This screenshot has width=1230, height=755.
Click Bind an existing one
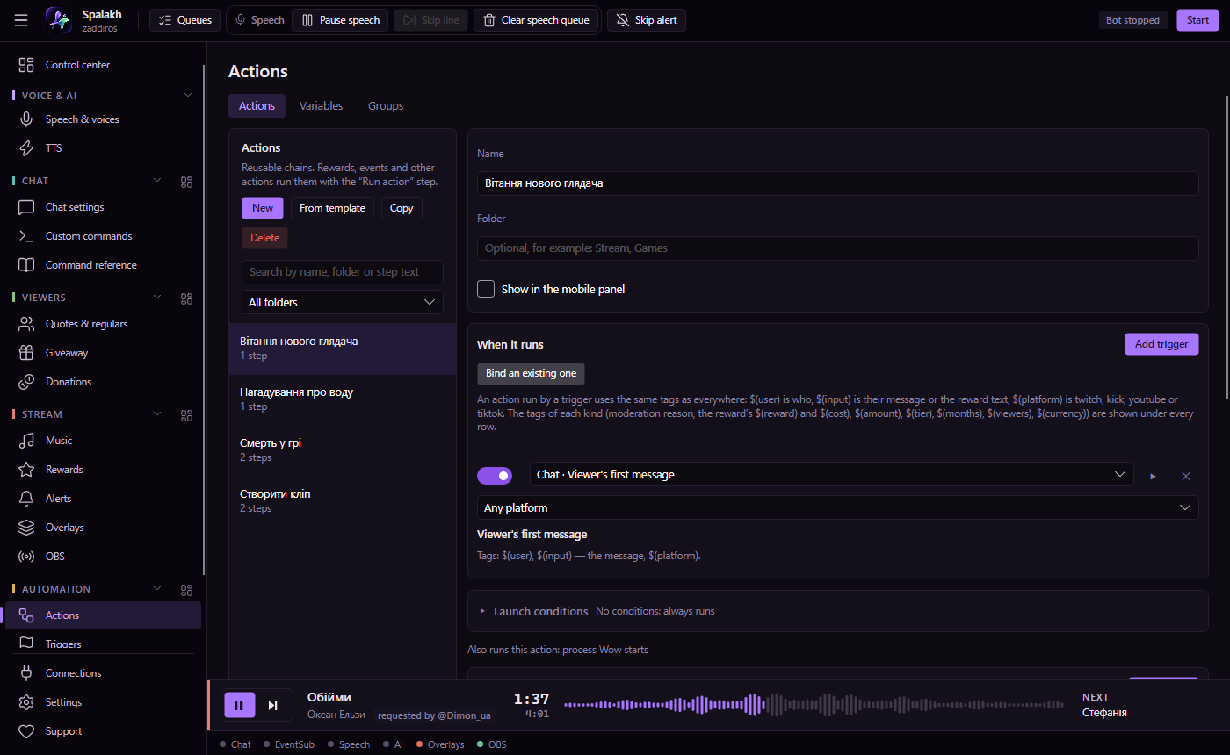click(531, 373)
